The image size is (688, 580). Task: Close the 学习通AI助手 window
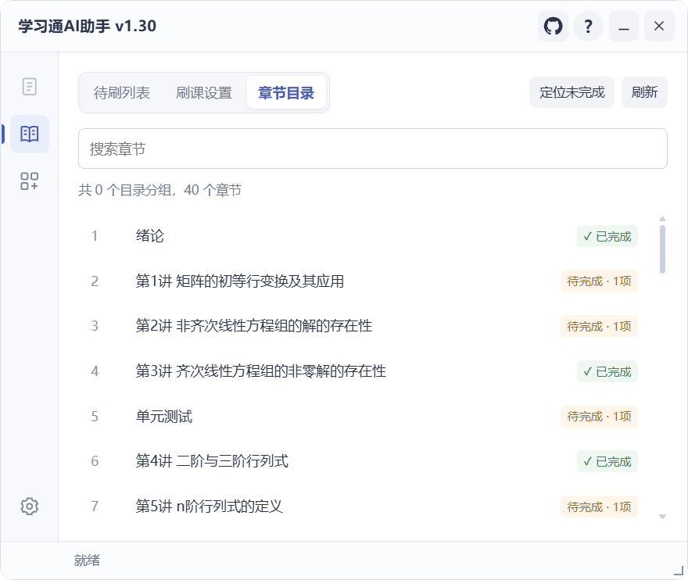659,27
